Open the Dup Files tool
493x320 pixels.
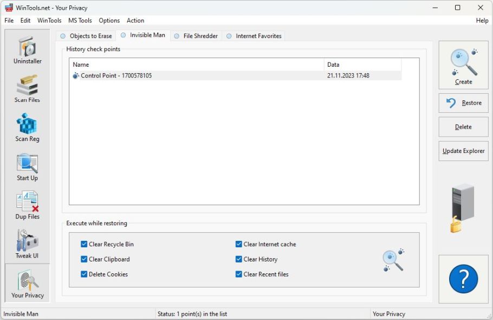pyautogui.click(x=27, y=206)
